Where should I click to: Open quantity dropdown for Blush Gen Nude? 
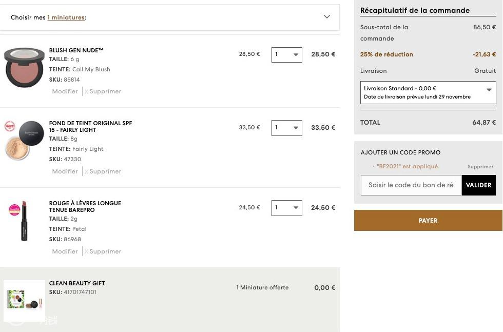coord(286,54)
